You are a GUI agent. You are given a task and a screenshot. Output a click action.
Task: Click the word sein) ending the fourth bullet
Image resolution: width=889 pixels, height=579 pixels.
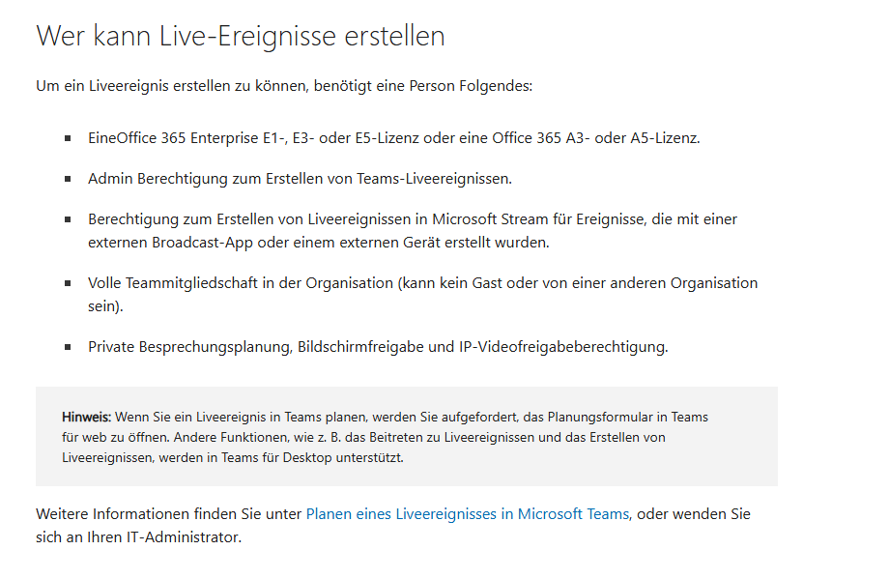[105, 306]
